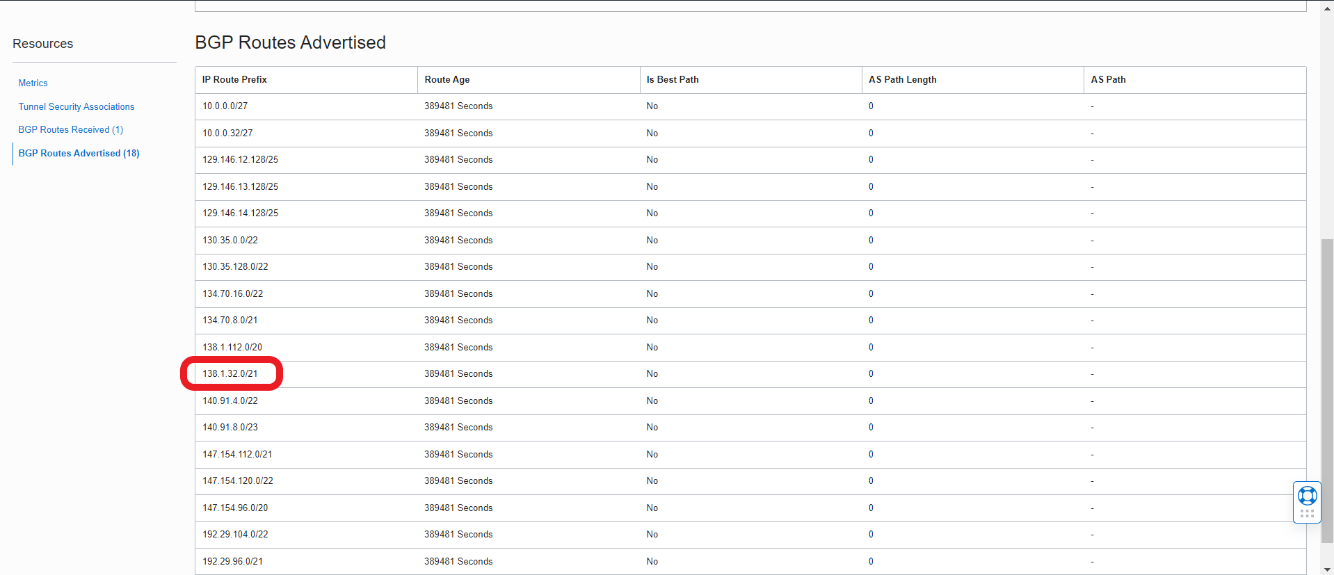This screenshot has width=1334, height=575.
Task: Click the page's vertical scrollbar
Action: tap(1327, 389)
